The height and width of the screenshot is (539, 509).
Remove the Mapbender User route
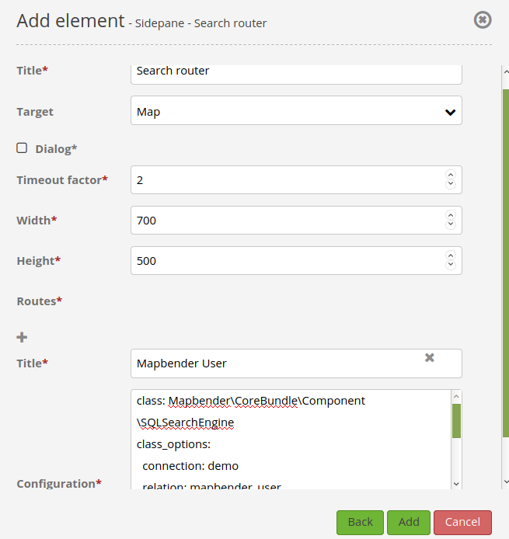(x=429, y=358)
